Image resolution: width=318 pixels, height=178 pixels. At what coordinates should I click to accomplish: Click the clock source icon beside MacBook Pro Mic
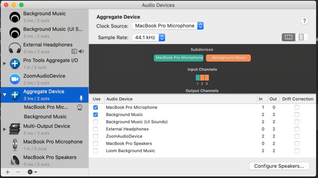coord(80,107)
